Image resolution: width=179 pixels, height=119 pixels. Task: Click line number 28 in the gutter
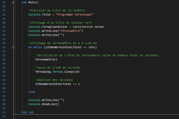point(4,15)
